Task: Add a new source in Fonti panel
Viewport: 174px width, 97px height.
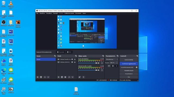Action: tap(58, 77)
